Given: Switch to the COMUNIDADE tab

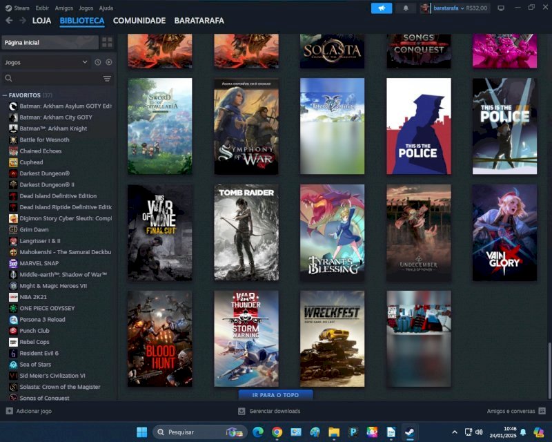Looking at the screenshot, I should coord(139,21).
